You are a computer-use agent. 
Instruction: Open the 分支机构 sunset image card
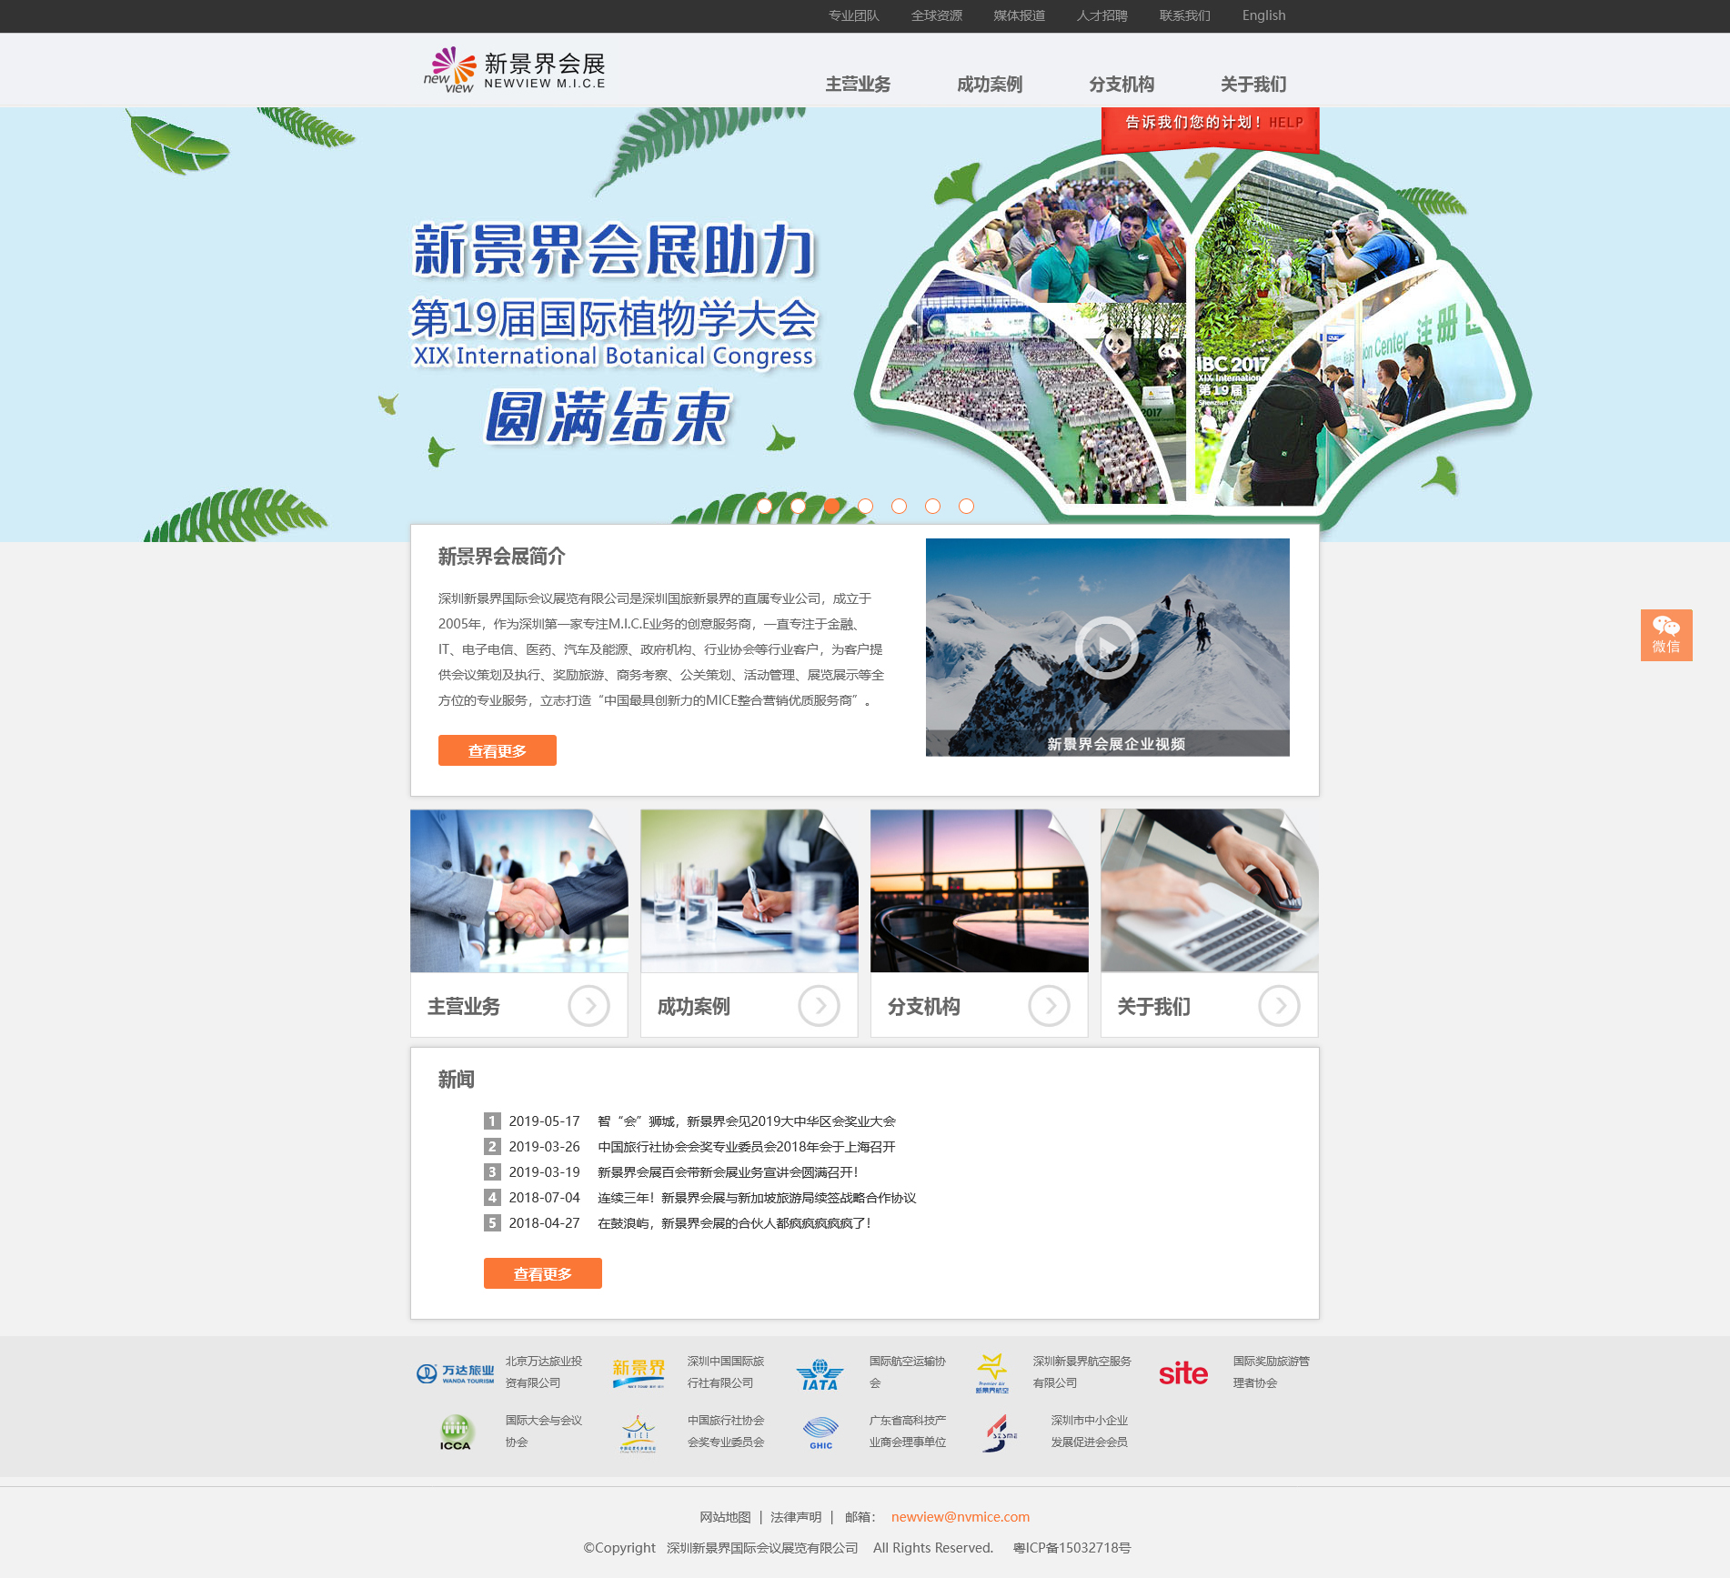click(x=980, y=890)
